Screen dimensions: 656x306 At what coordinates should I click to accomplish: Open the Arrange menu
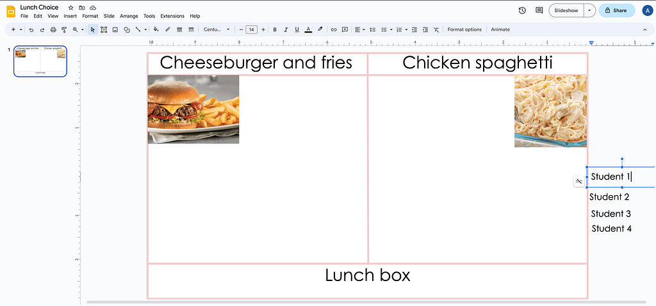coord(129,16)
